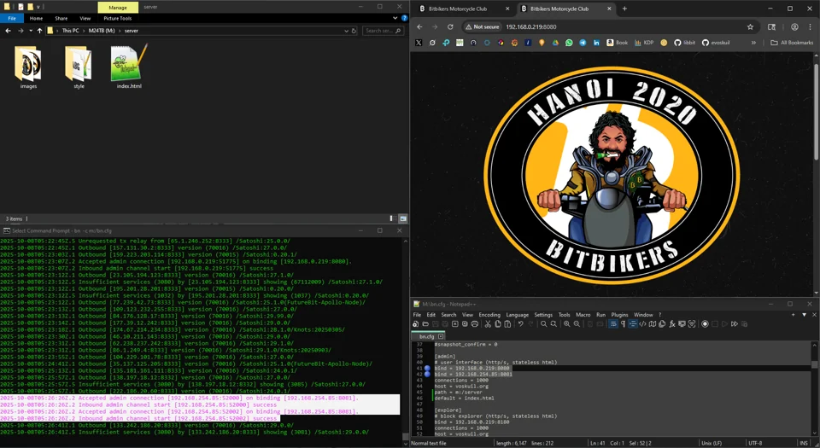The image size is (820, 448).
Task: Toggle bookmark marker on line 41
Action: 427,368
